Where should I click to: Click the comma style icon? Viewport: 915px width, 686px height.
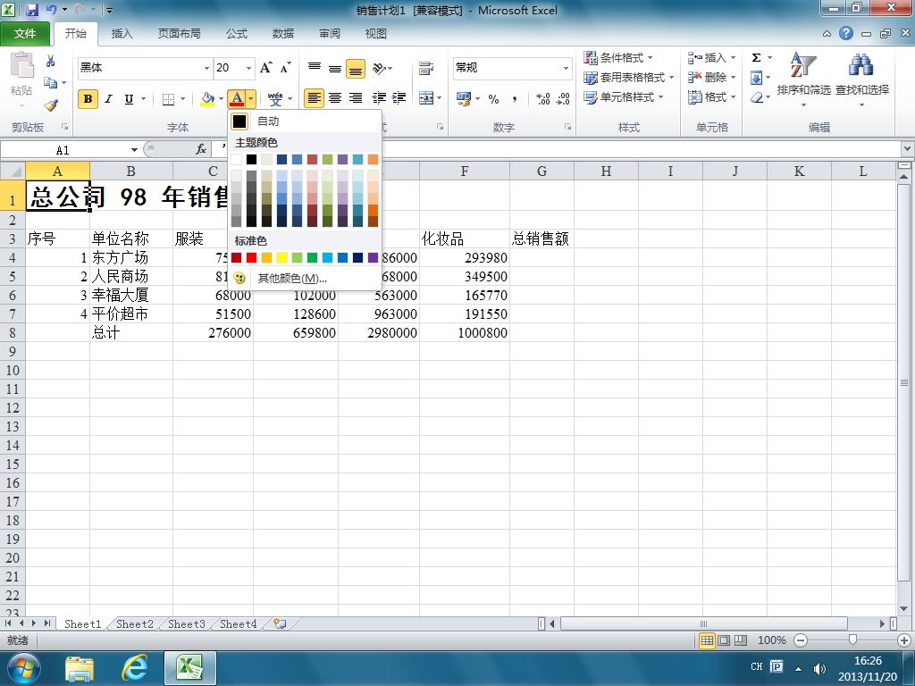[x=514, y=98]
